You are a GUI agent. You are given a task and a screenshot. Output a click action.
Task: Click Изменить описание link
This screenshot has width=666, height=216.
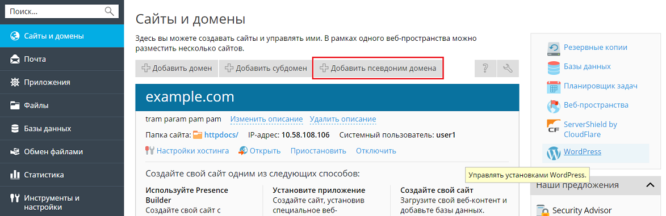[266, 119]
